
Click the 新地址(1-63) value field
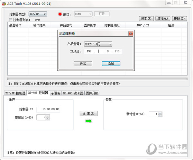154,114
